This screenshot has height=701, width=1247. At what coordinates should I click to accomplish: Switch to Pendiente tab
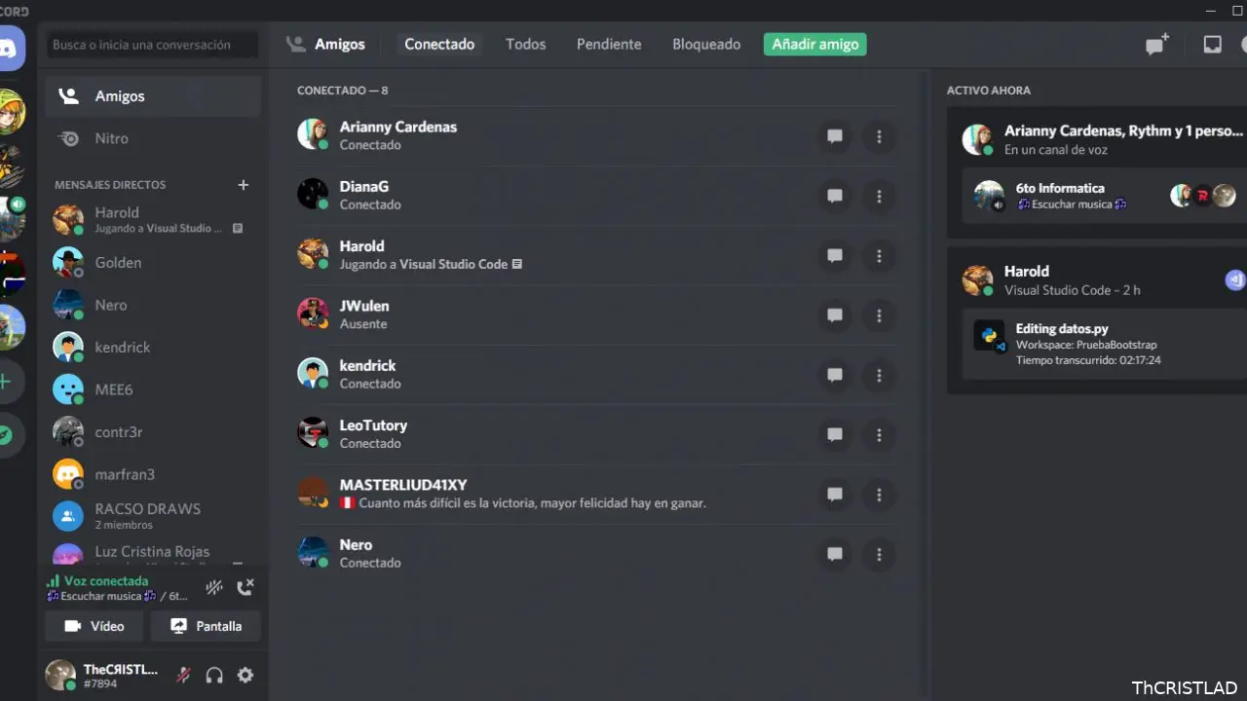(x=609, y=45)
